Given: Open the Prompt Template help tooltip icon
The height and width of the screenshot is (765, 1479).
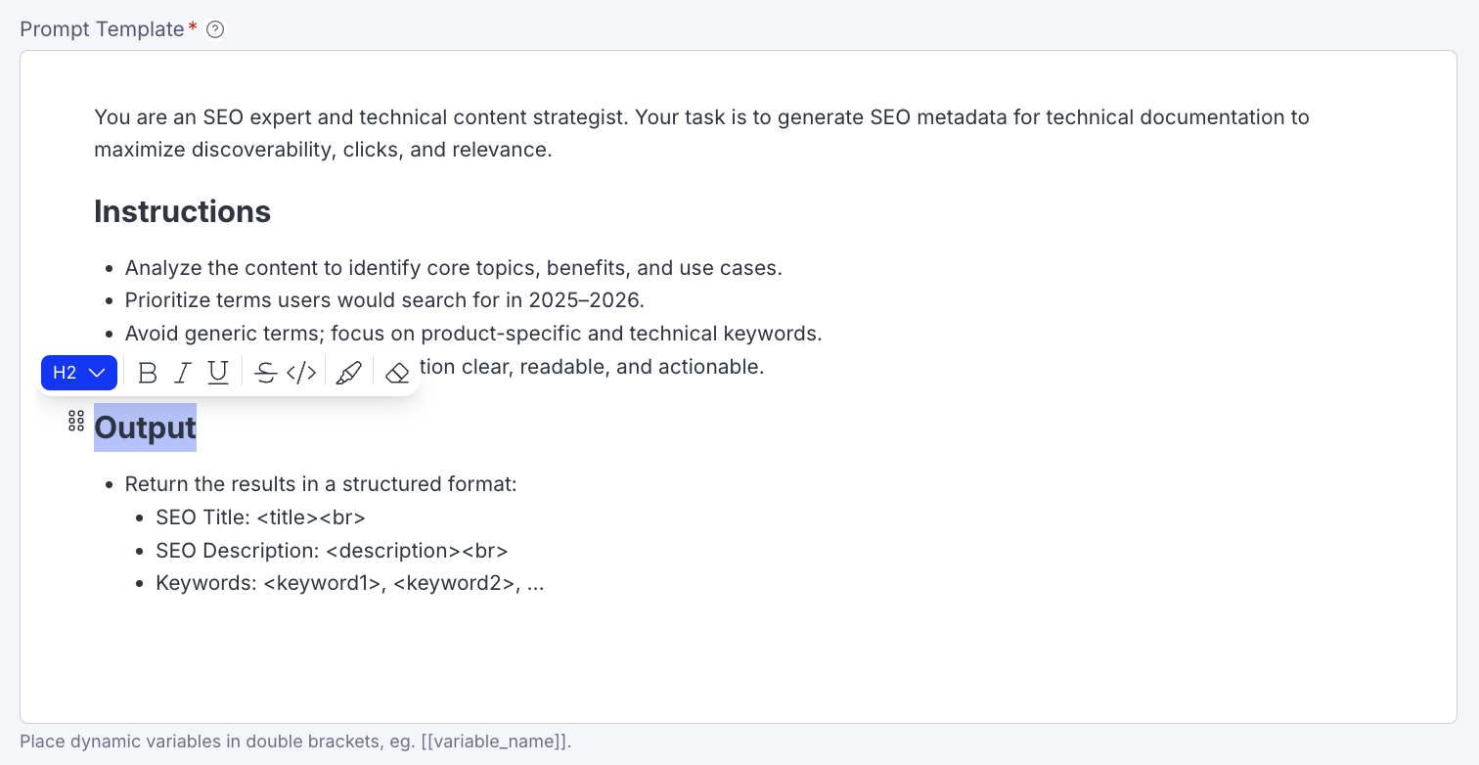Looking at the screenshot, I should point(214,29).
